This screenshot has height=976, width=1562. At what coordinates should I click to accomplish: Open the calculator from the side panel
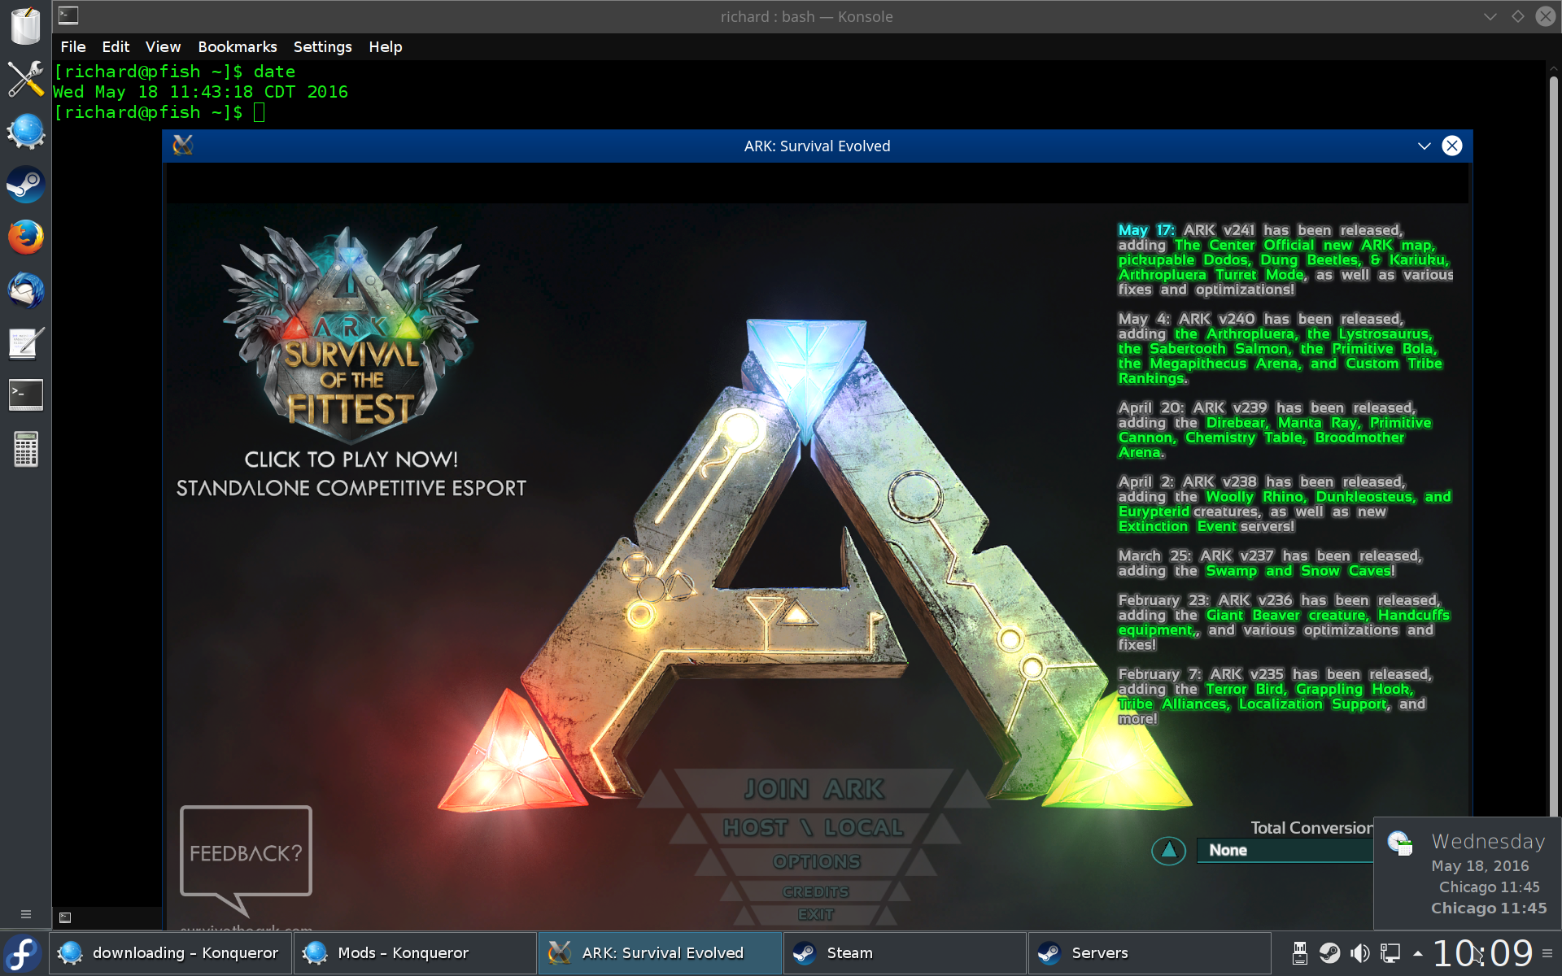coord(25,449)
